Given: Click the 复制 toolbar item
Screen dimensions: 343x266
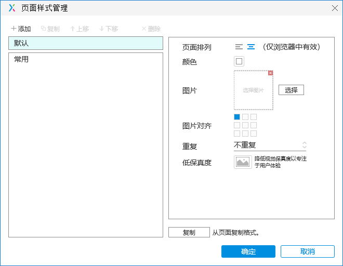Looking at the screenshot, I should click(50, 29).
